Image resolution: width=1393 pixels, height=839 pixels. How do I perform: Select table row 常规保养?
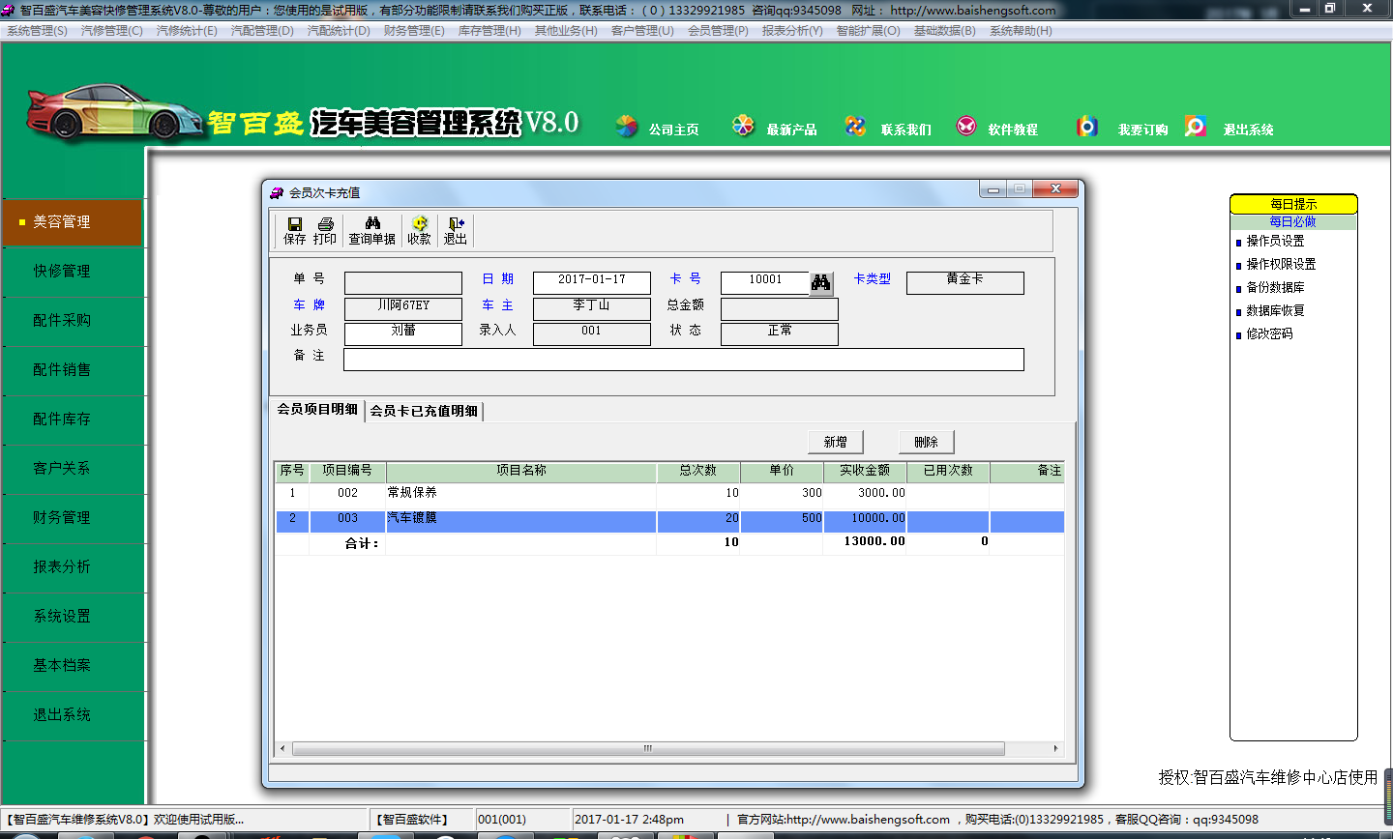point(669,493)
